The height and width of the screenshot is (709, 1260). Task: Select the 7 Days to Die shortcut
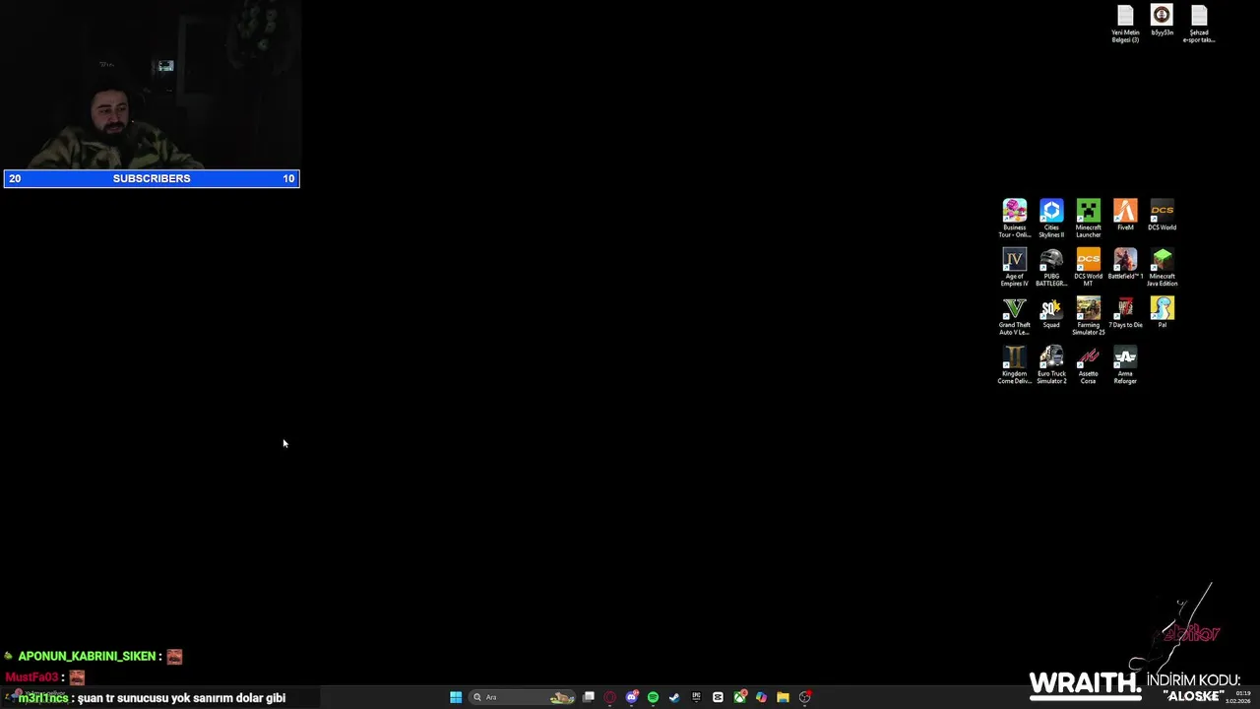[1125, 313]
